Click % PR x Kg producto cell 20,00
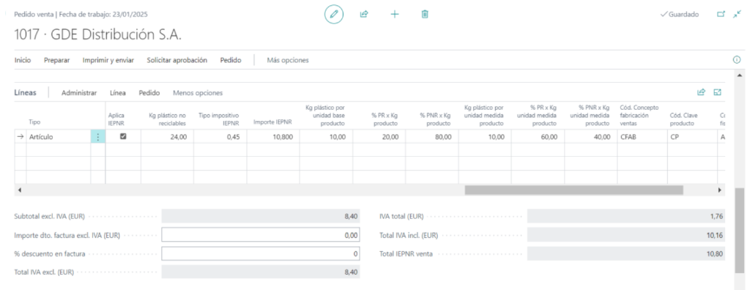Viewport: 747px width, 290px height. click(x=379, y=137)
